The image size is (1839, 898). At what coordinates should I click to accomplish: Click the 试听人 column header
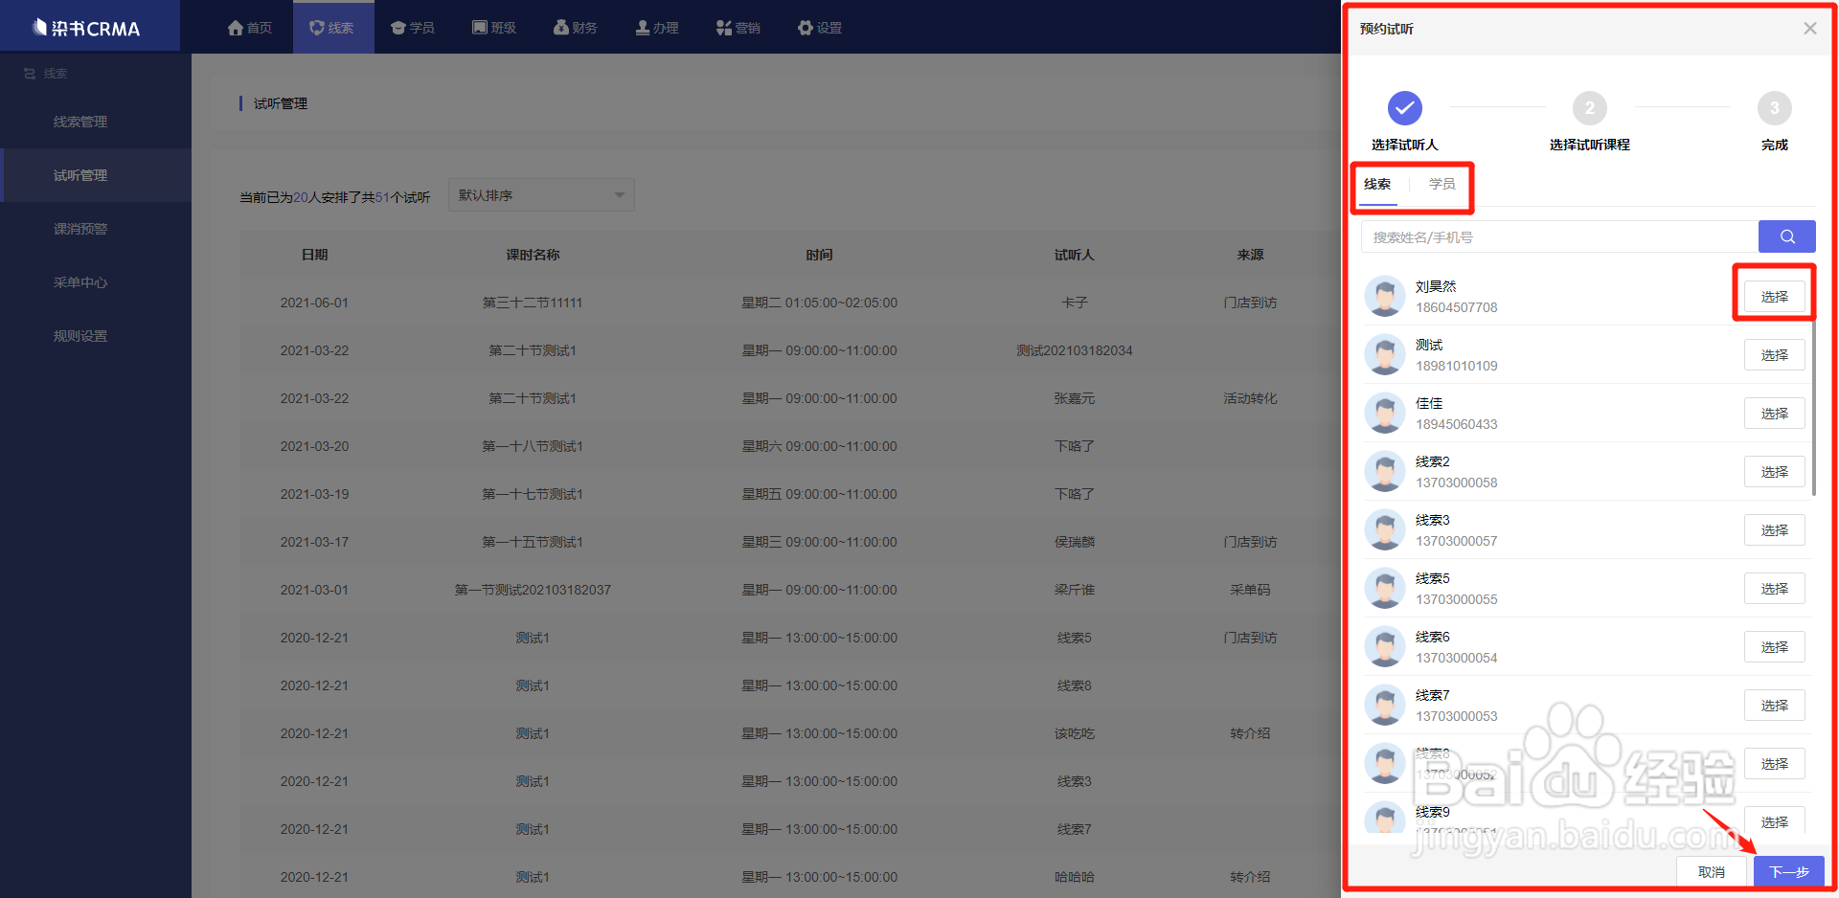(1074, 255)
